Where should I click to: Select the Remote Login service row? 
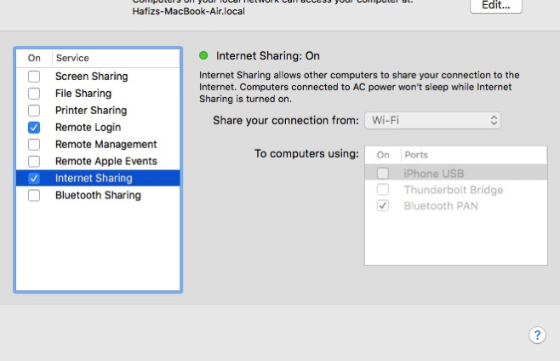(98, 127)
